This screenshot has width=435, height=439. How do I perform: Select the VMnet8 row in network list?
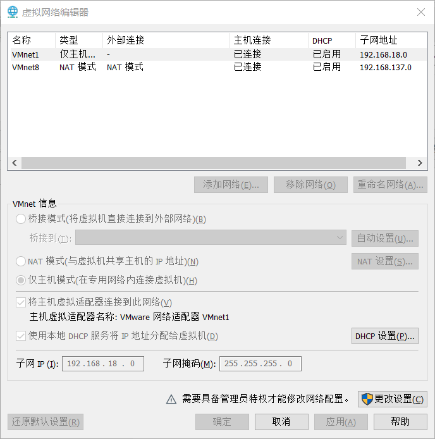[x=219, y=67]
